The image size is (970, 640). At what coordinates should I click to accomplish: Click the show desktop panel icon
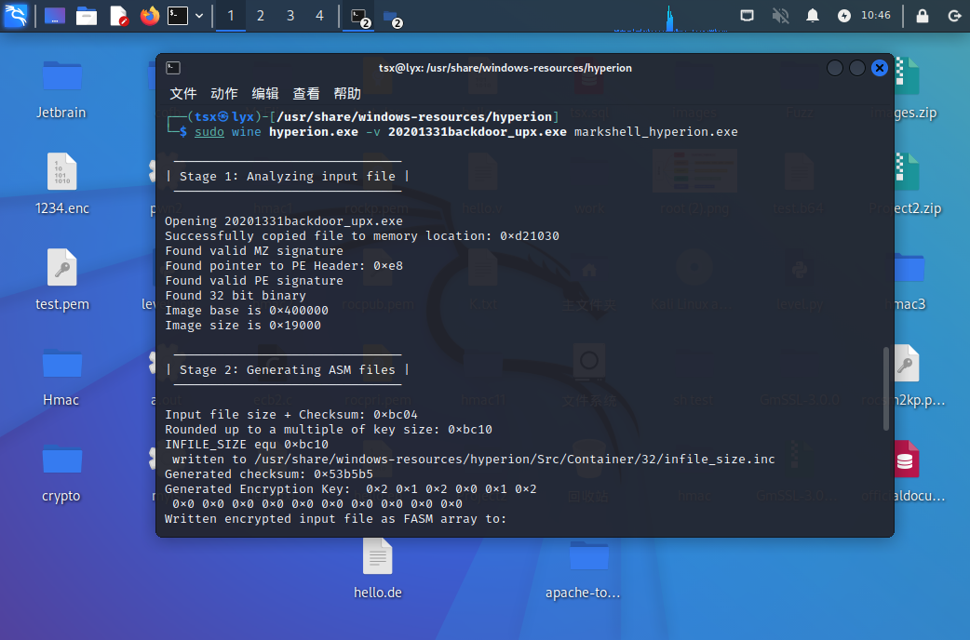tap(54, 16)
